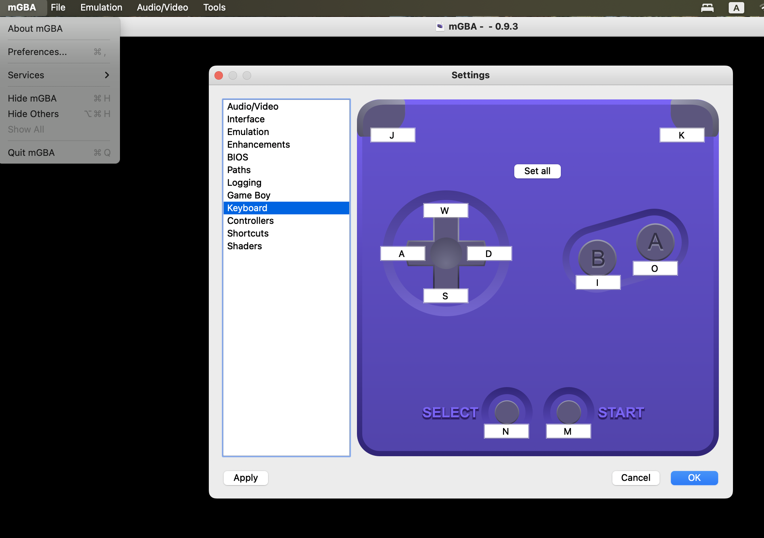Click the Select button circle graphic
The height and width of the screenshot is (538, 764).
[x=507, y=412]
